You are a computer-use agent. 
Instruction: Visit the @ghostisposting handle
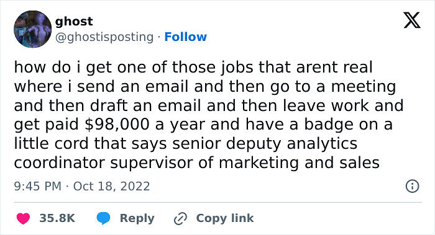coord(104,37)
